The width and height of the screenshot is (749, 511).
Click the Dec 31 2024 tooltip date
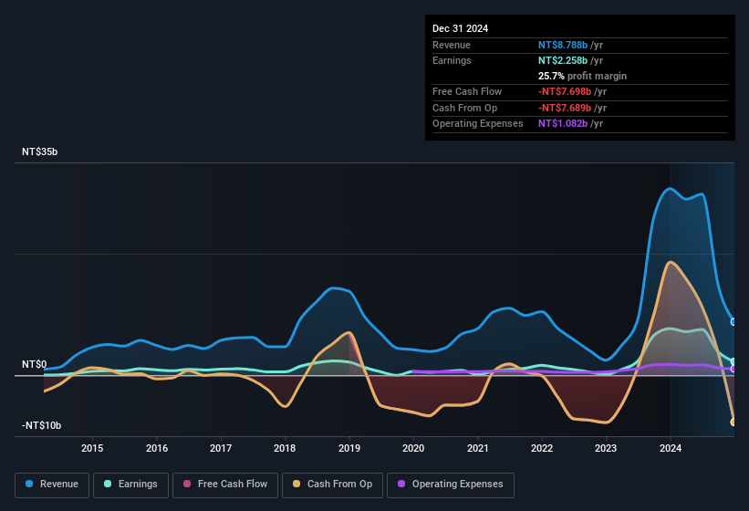460,28
